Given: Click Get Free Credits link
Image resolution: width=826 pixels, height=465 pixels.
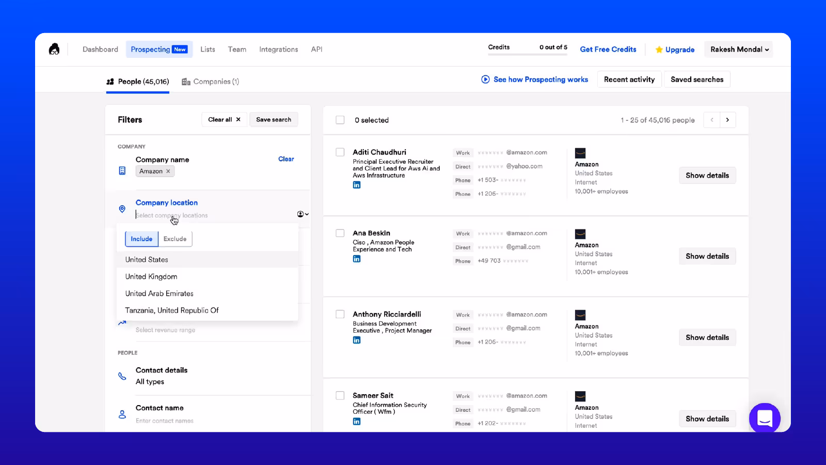Looking at the screenshot, I should coord(608,49).
